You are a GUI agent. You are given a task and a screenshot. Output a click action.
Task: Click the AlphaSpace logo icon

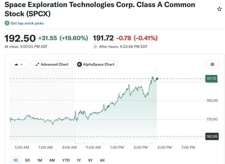point(80,64)
